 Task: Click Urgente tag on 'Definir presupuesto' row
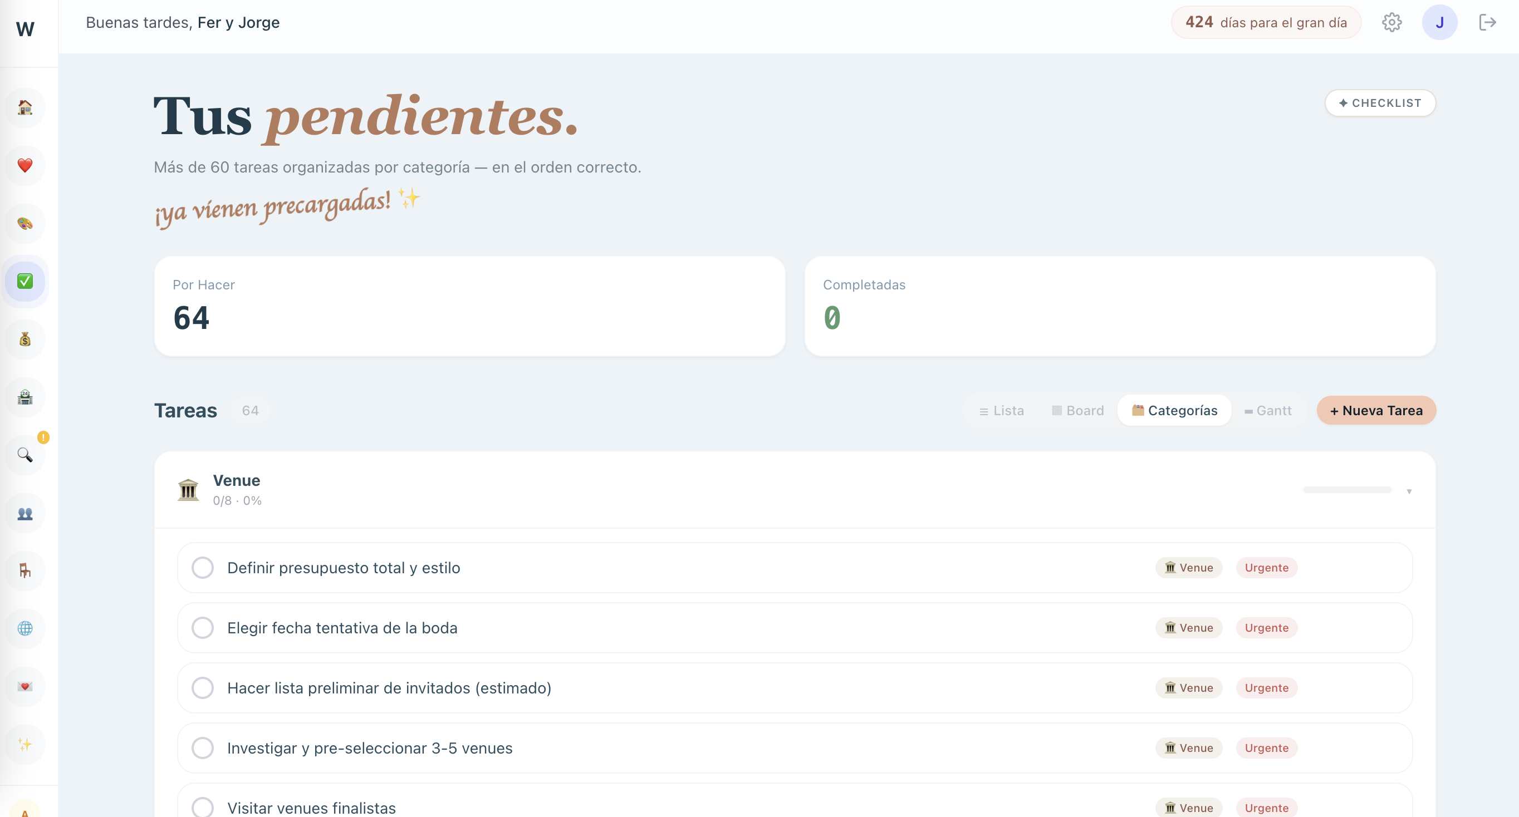pos(1266,568)
